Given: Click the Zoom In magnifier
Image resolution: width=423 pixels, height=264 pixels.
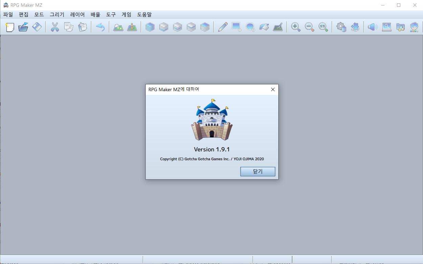Looking at the screenshot, I should 296,27.
